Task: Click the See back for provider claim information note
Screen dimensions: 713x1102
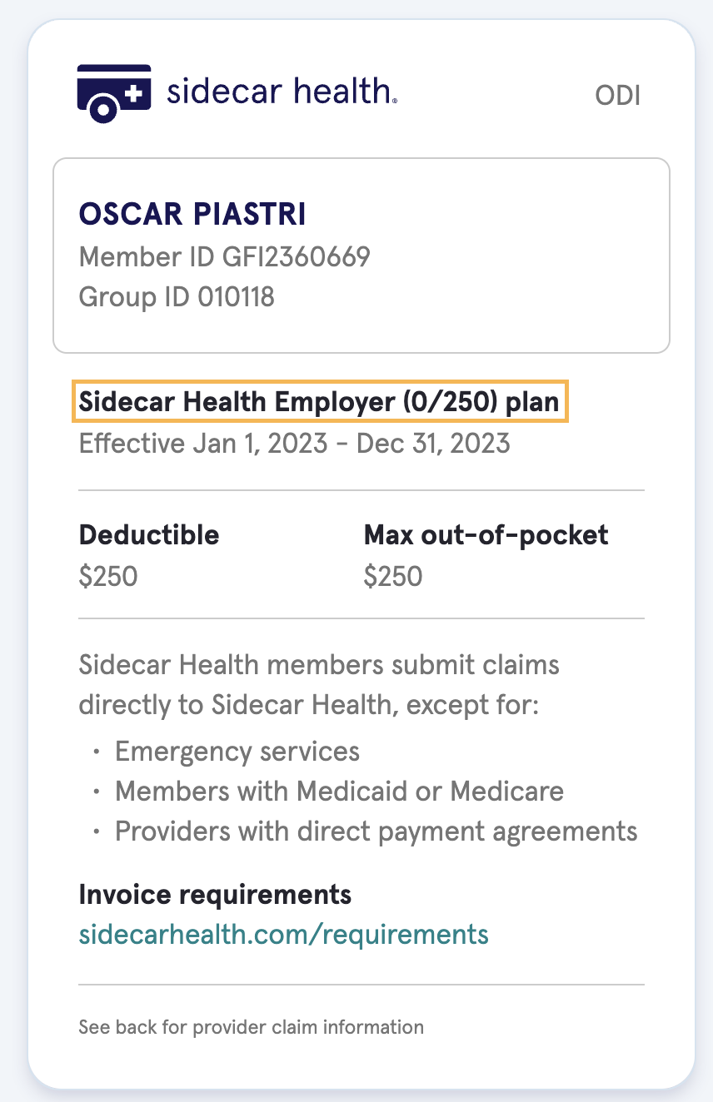Action: coord(251,1027)
